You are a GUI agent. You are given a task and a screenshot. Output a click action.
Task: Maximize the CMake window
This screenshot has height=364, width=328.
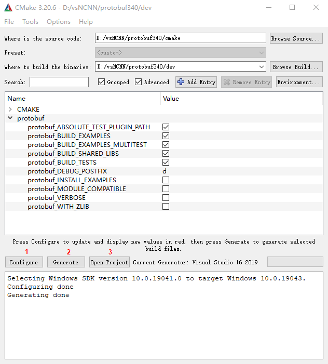[x=292, y=8]
